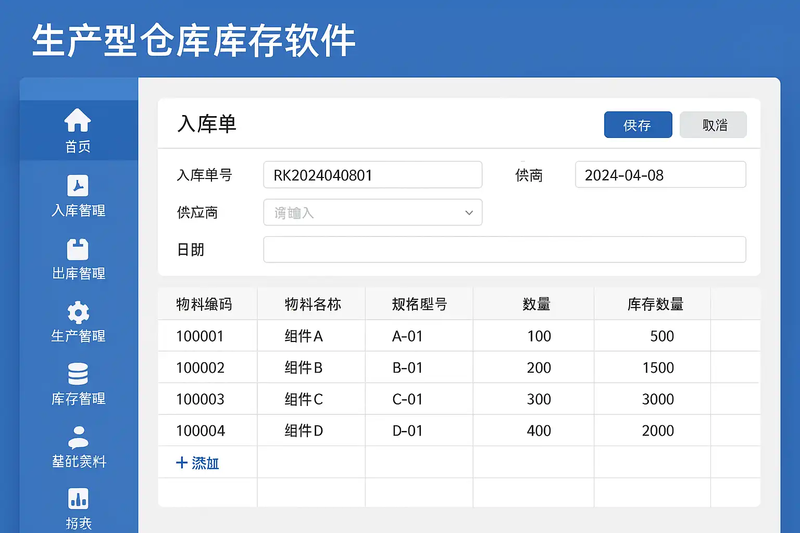Open the supplier combo box field
Screen dimensions: 800x533
click(365, 213)
